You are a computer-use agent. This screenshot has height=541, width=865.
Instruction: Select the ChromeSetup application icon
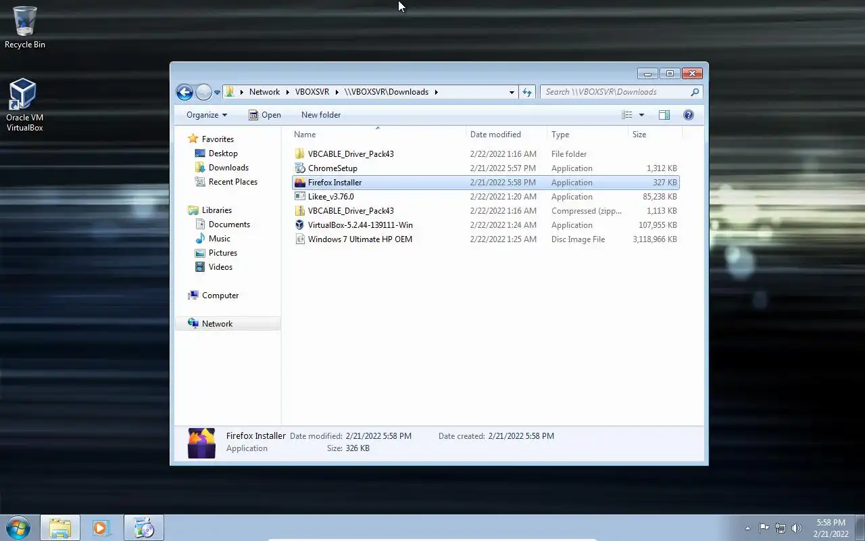coord(300,168)
